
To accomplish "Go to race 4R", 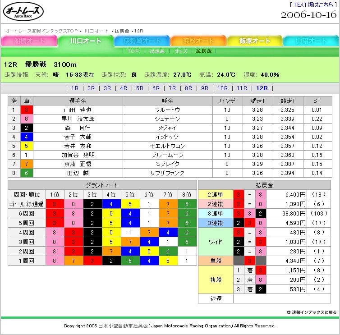I will [x=124, y=88].
